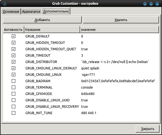Check GRUB_DISABLE_LINUX_RECOVERY checkbox
Image resolution: width=162 pixels, height=135 pixels.
(14, 106)
